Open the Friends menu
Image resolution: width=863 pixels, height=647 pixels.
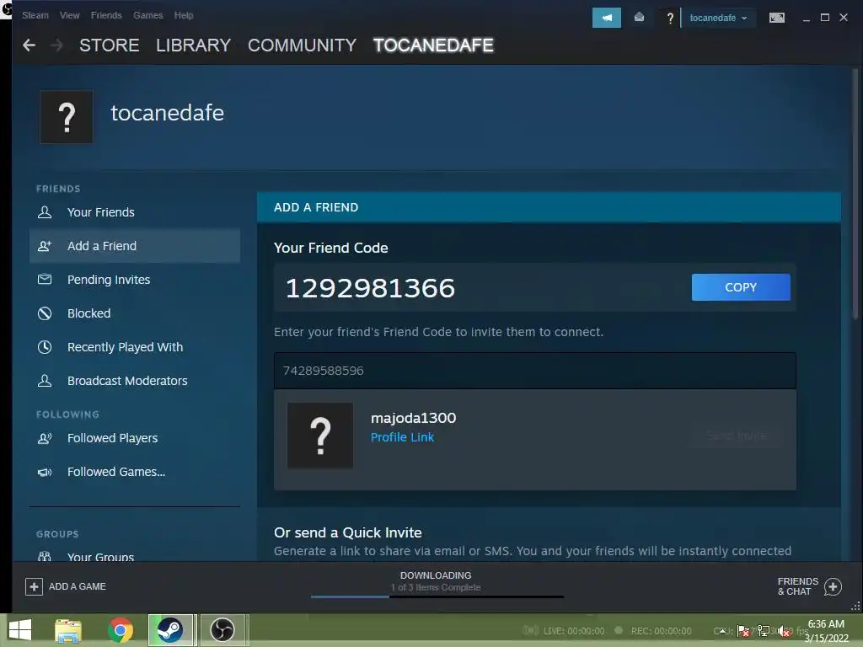[x=106, y=15]
